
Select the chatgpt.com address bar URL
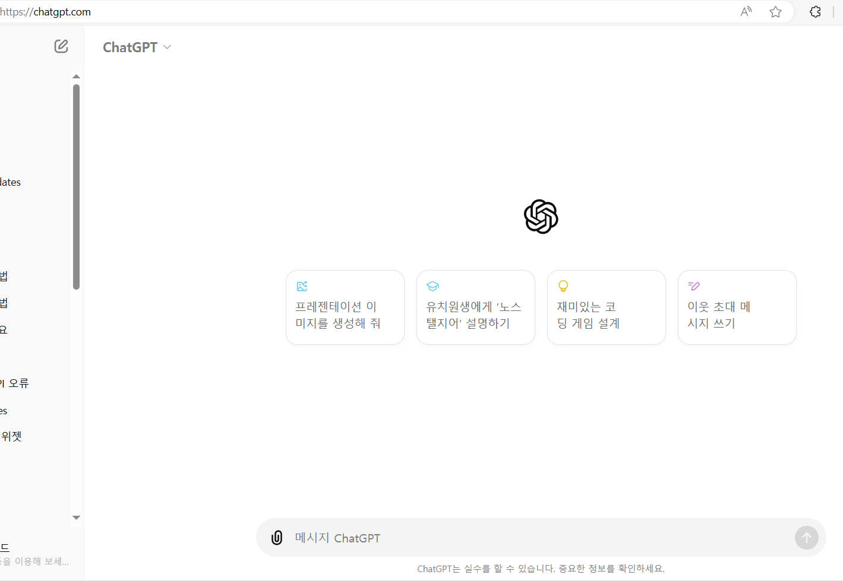[x=46, y=11]
